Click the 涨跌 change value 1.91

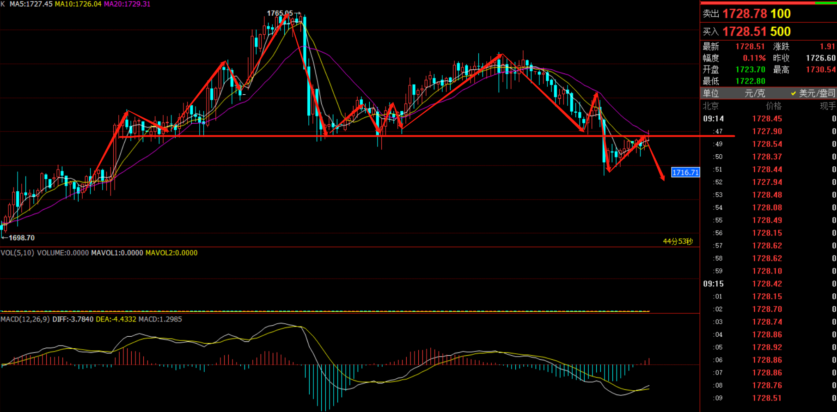click(x=827, y=47)
